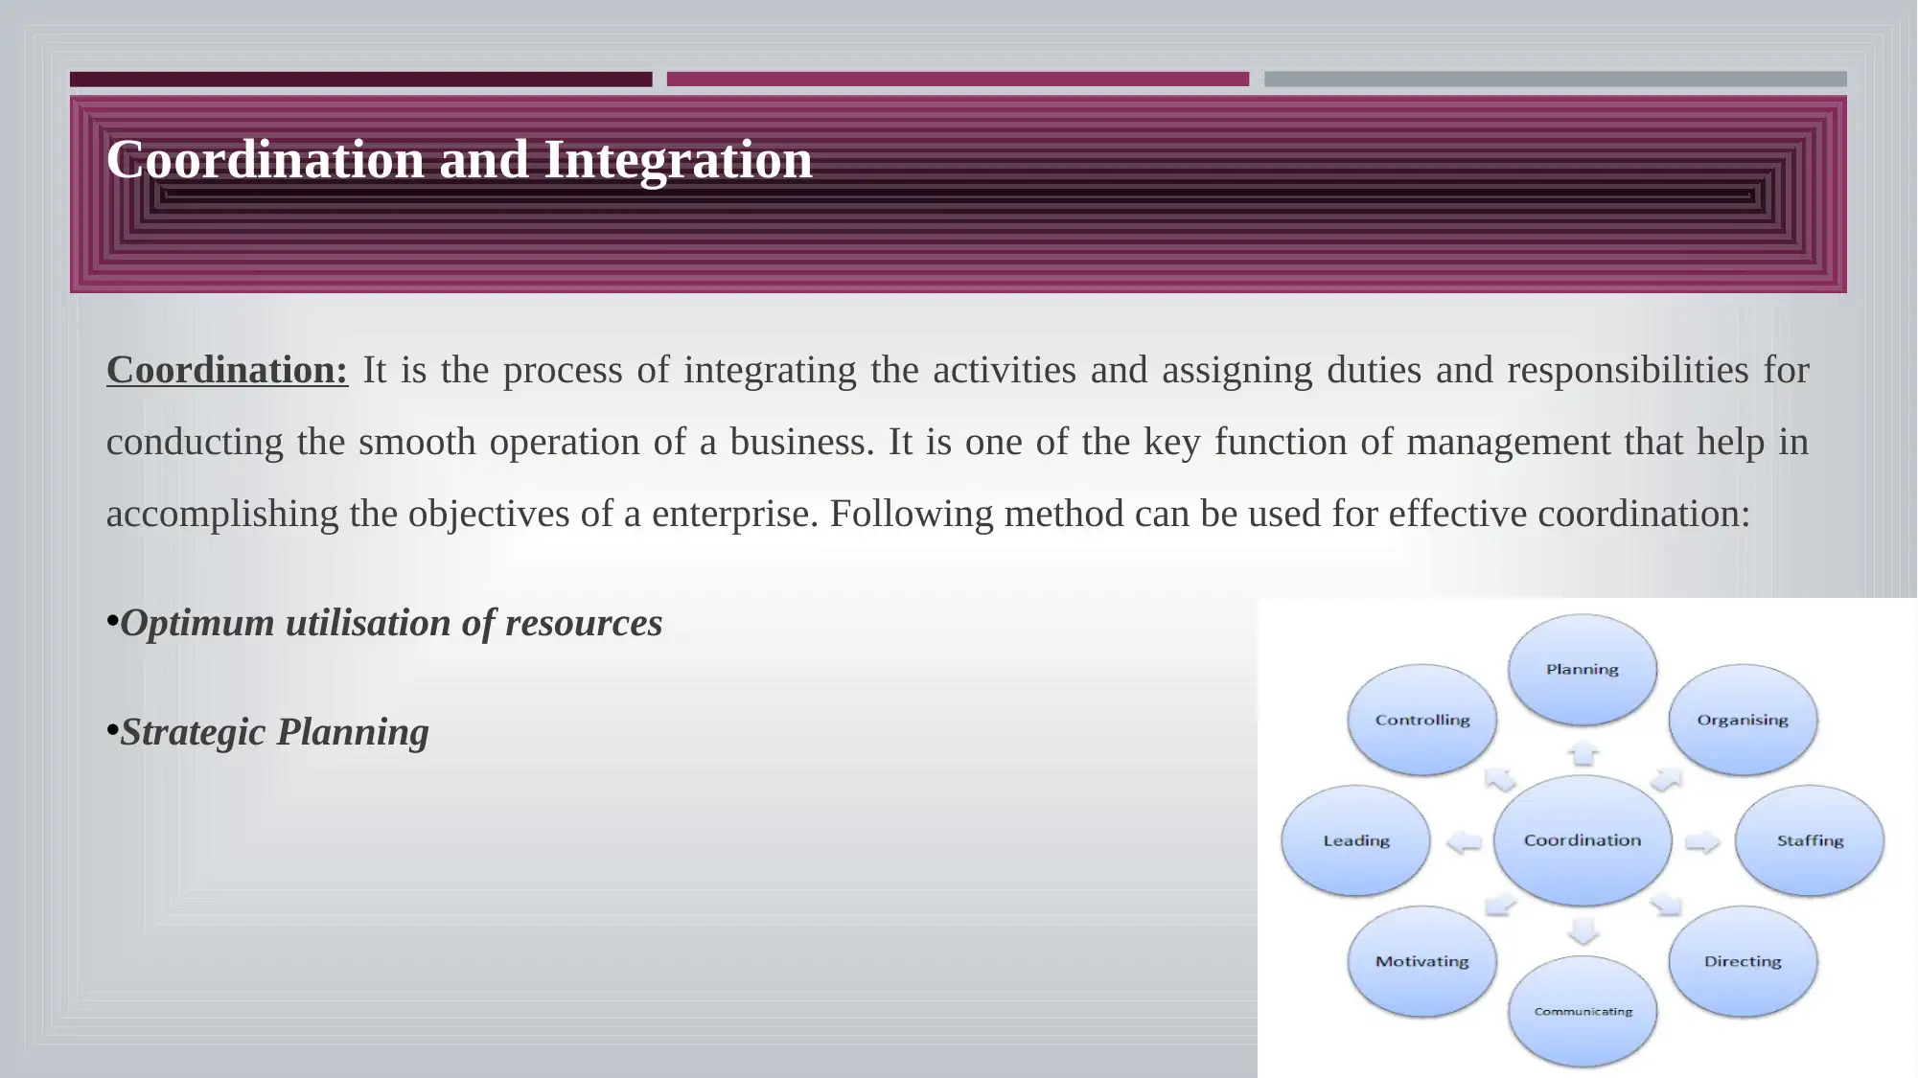
Task: Toggle visibility of the diagram image
Action: click(x=1583, y=837)
